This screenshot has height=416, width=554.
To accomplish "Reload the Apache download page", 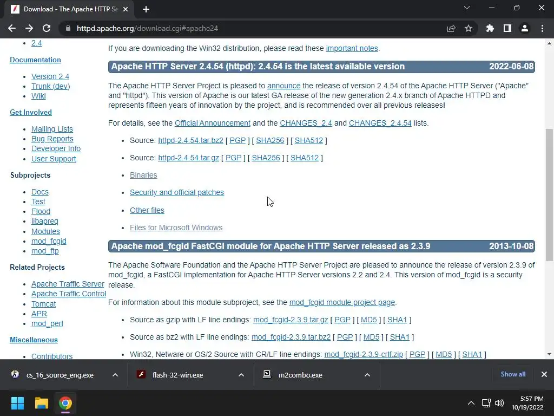I will click(x=47, y=28).
